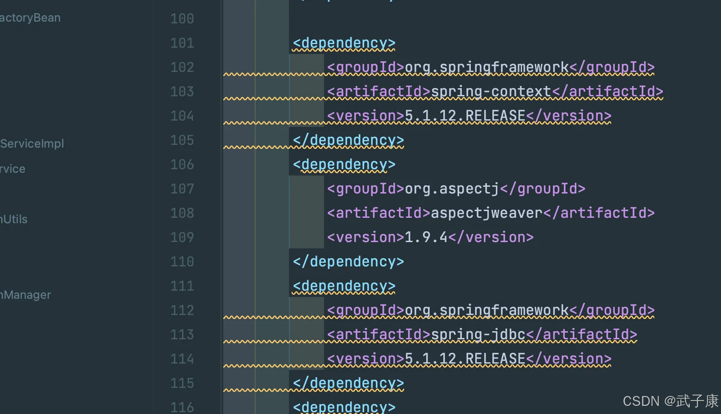This screenshot has width=721, height=414.
Task: Click org.aspectj groupId value
Action: point(452,189)
